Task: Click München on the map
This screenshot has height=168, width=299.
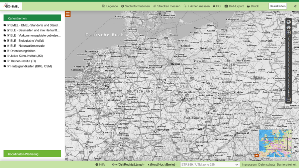Action: 162,130
